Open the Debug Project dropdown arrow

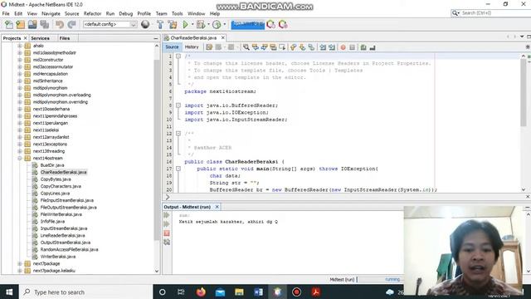point(208,24)
